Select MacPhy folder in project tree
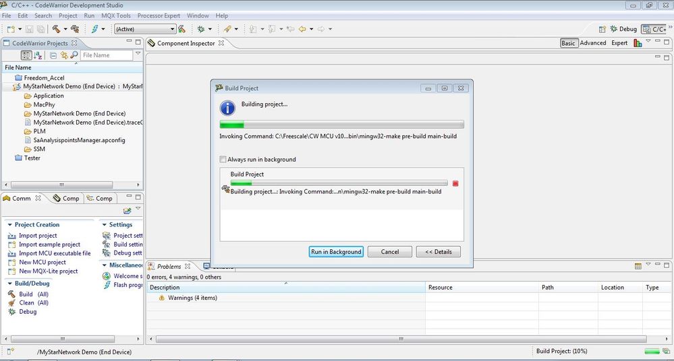674x361 pixels. 45,104
